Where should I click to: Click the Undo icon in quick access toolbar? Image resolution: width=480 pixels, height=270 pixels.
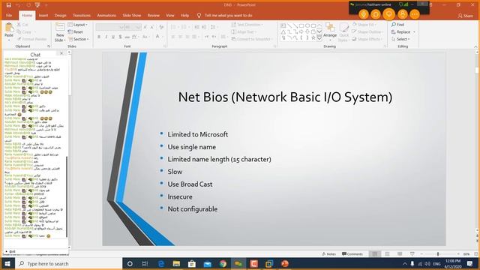tap(18, 5)
